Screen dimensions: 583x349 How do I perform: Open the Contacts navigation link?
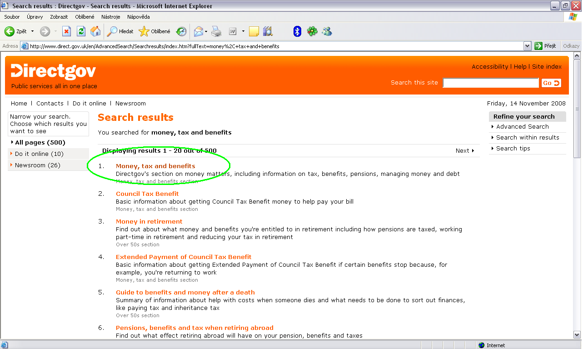(50, 103)
